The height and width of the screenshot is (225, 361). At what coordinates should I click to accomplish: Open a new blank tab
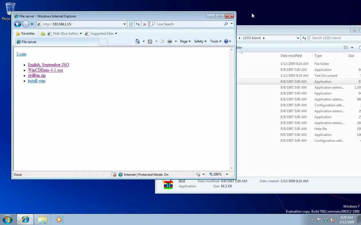coord(103,42)
